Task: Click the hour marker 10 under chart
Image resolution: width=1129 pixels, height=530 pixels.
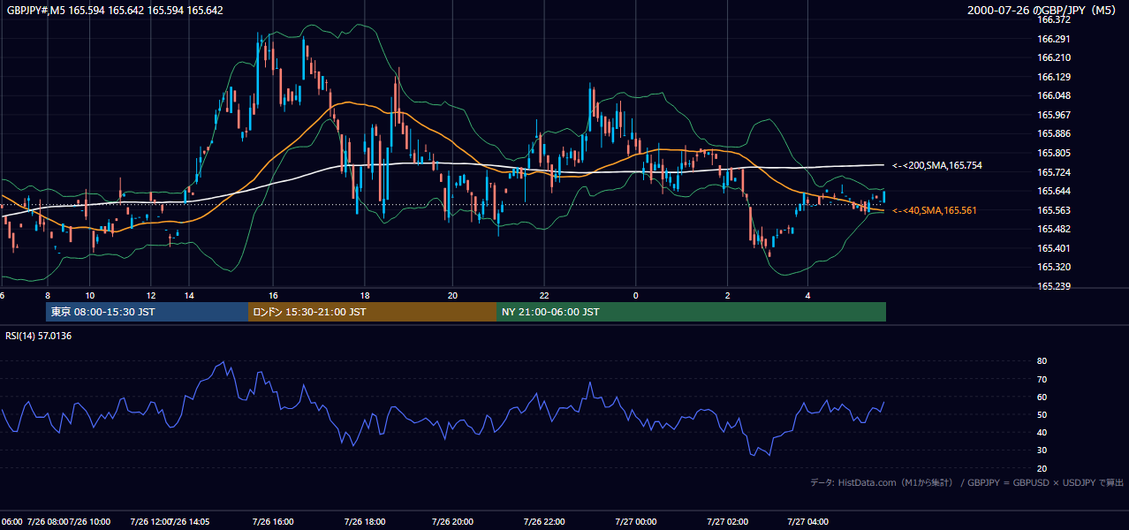Action: tap(90, 295)
